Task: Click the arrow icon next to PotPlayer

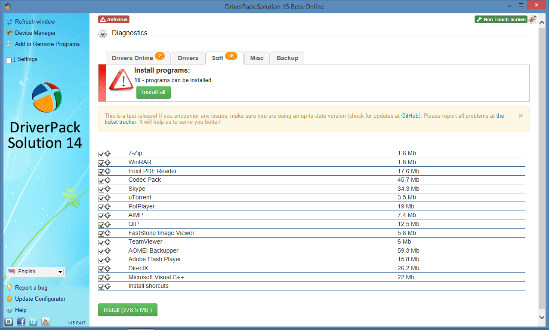Action: [108, 206]
